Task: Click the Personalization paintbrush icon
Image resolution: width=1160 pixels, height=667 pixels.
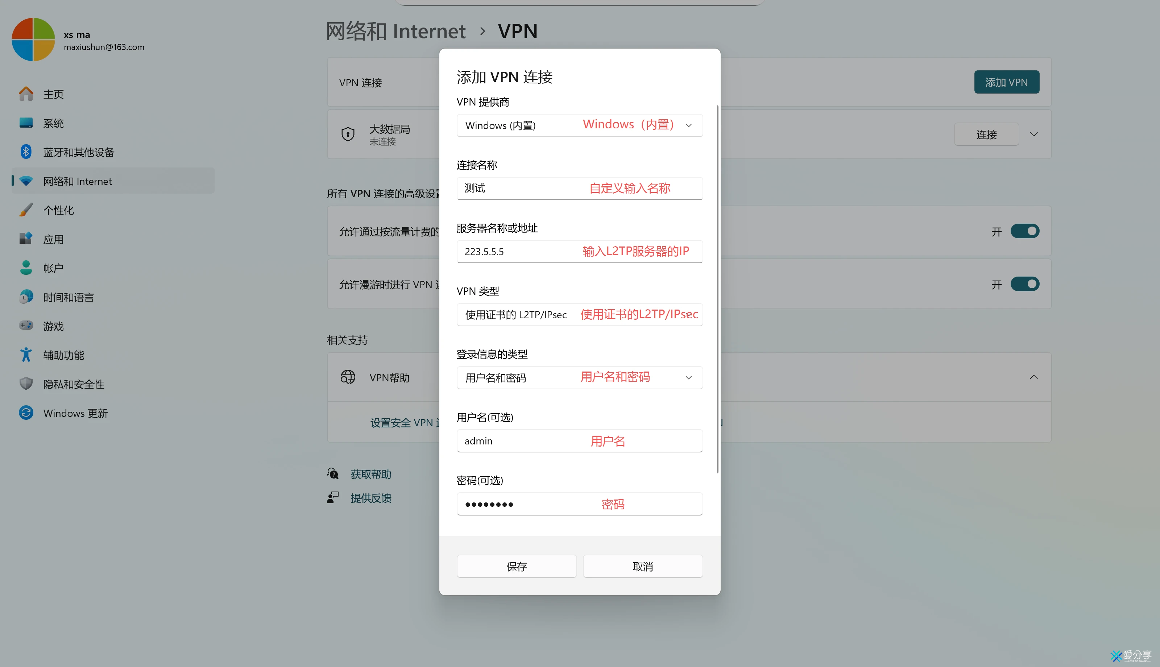Action: (x=26, y=210)
